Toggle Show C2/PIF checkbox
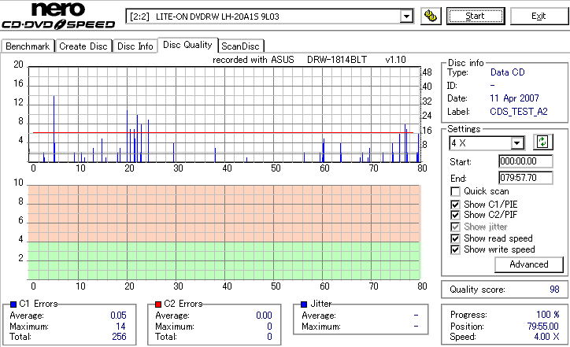This screenshot has height=347, width=570. pos(455,215)
